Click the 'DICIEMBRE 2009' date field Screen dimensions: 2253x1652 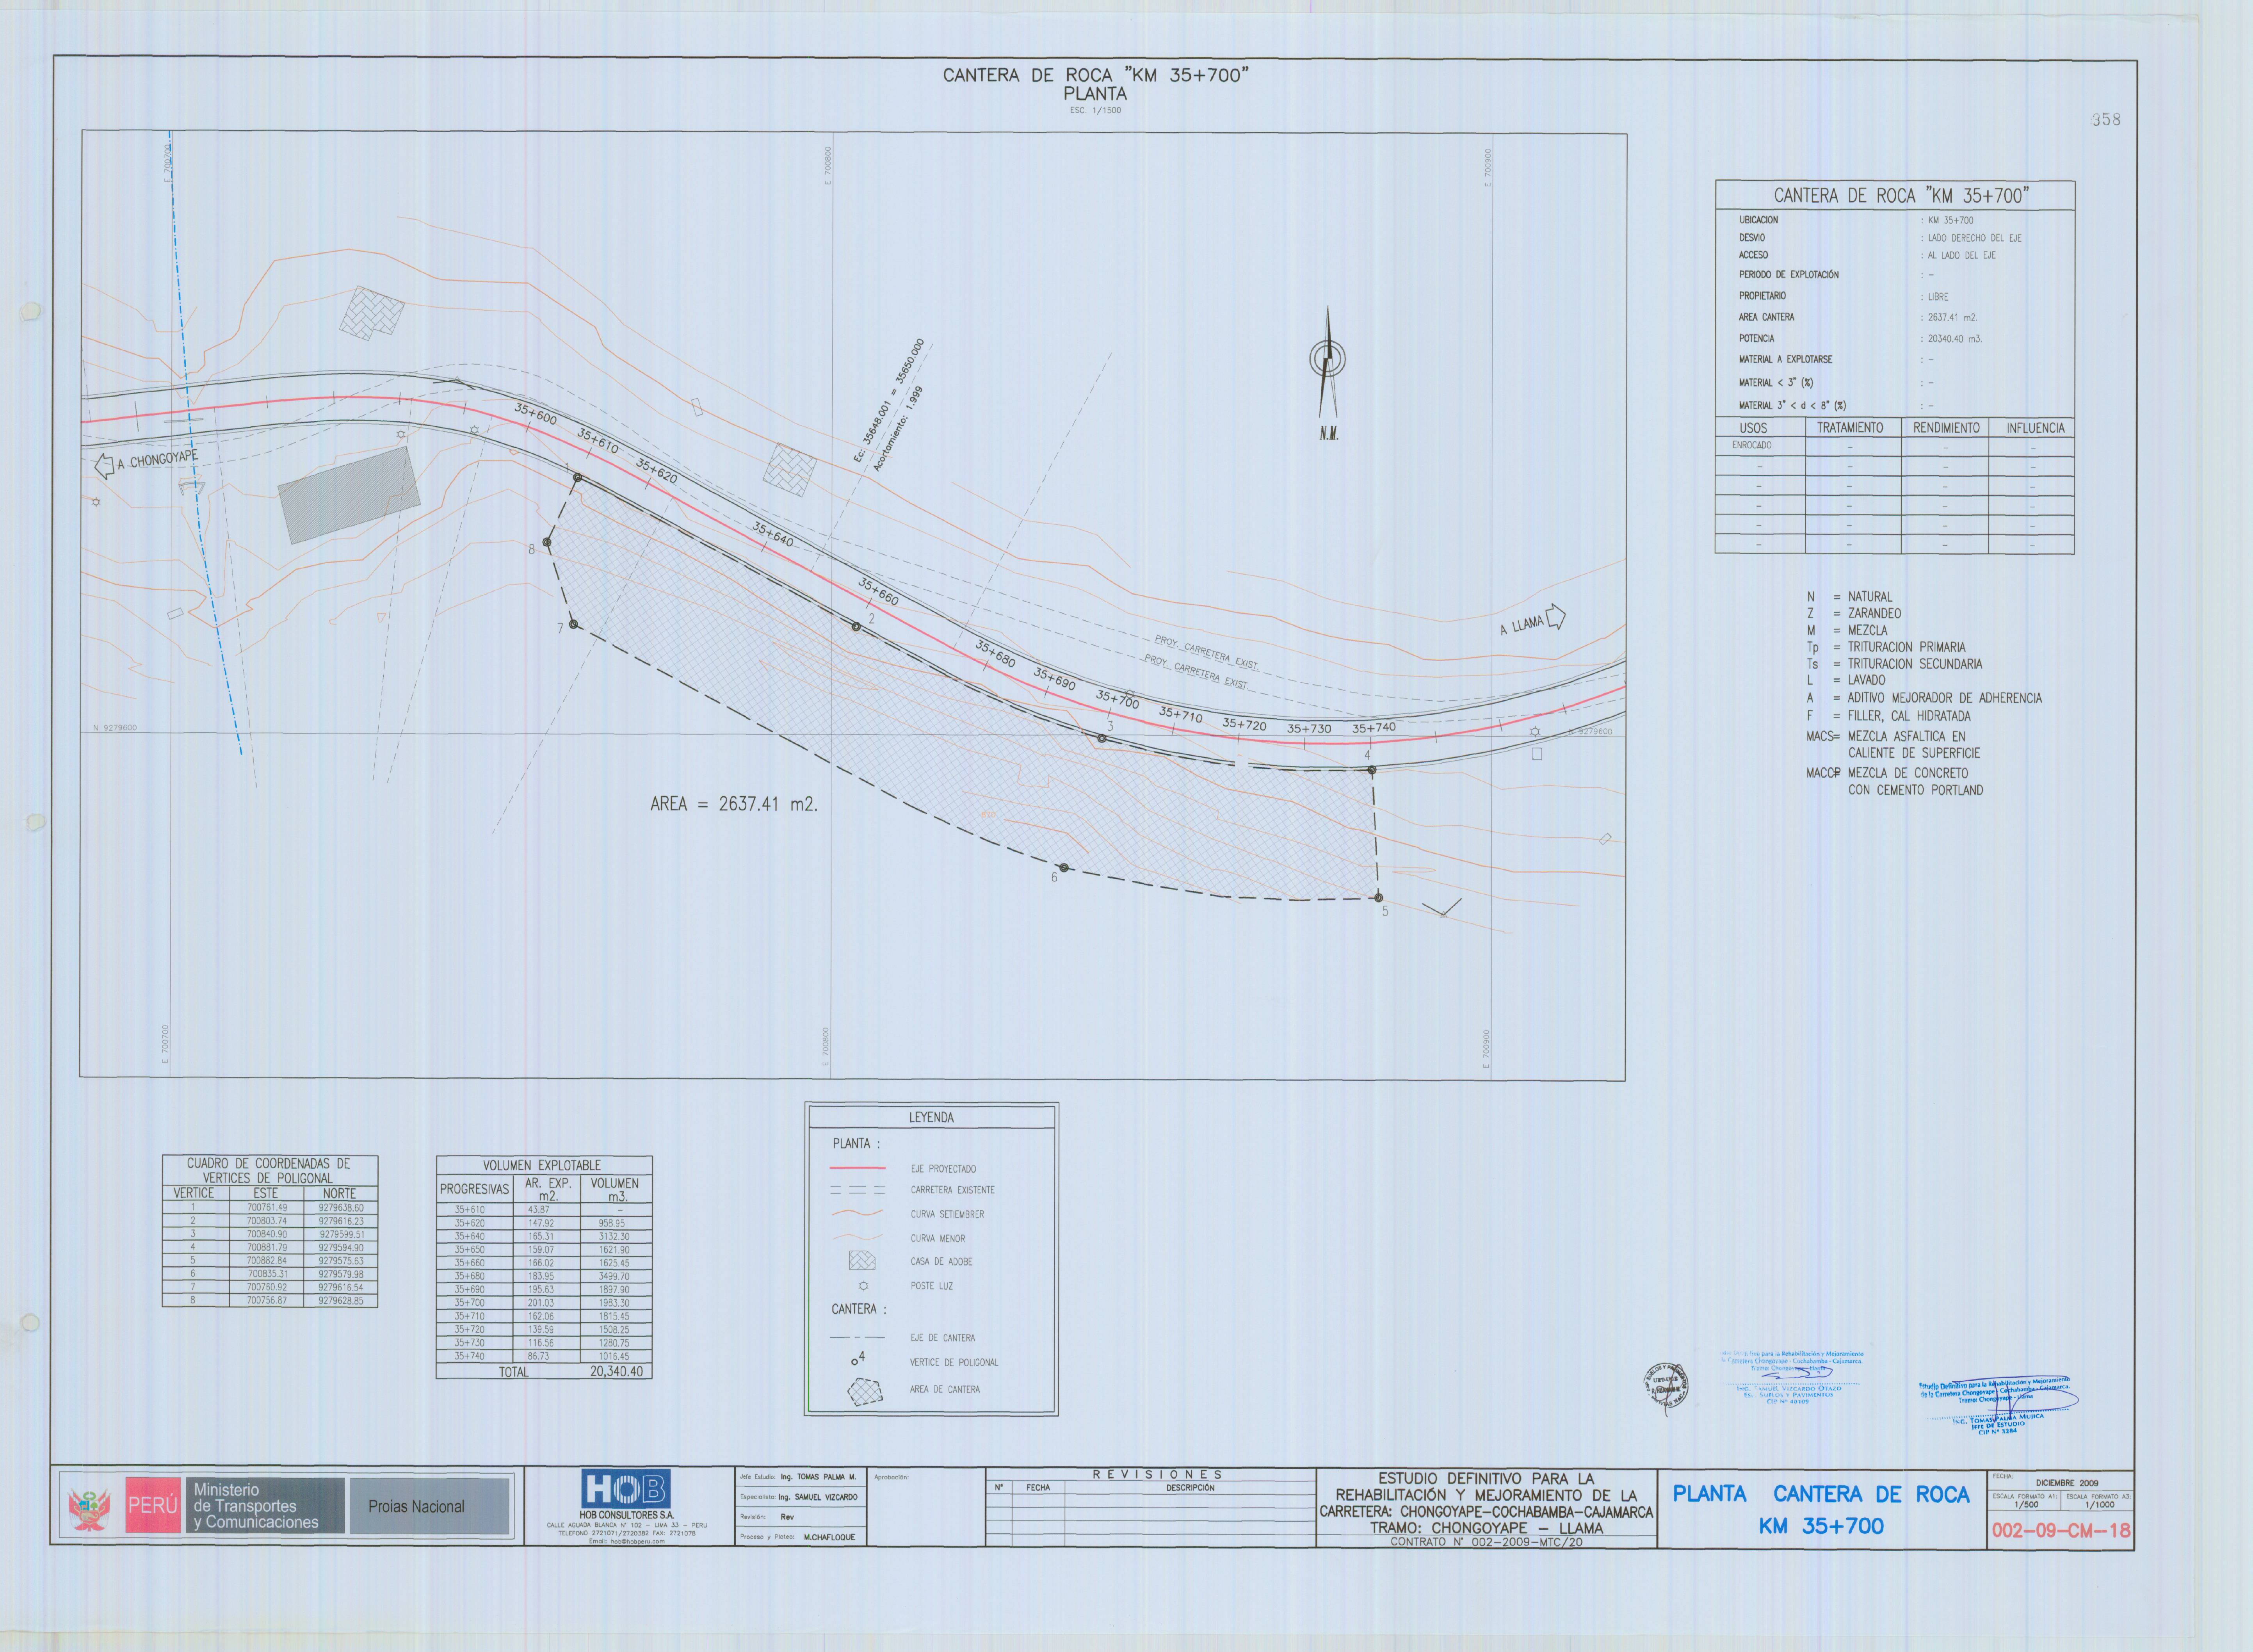click(x=2067, y=1483)
